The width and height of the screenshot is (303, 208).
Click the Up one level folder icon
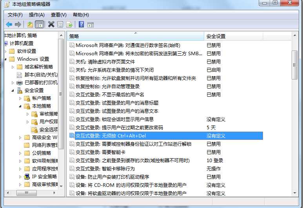[x=30, y=25]
